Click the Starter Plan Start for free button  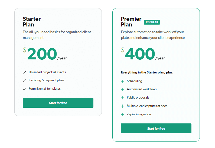pyautogui.click(x=58, y=103)
